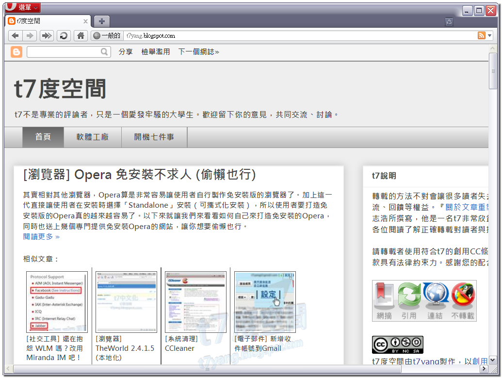The width and height of the screenshot is (502, 378).
Task: Click the 分享 navbar link
Action: 126,51
